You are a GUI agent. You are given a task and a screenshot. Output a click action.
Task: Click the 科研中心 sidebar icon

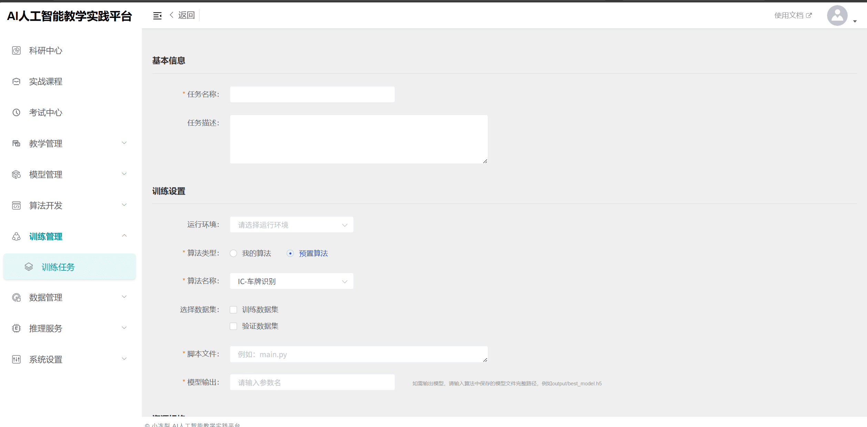pyautogui.click(x=16, y=51)
